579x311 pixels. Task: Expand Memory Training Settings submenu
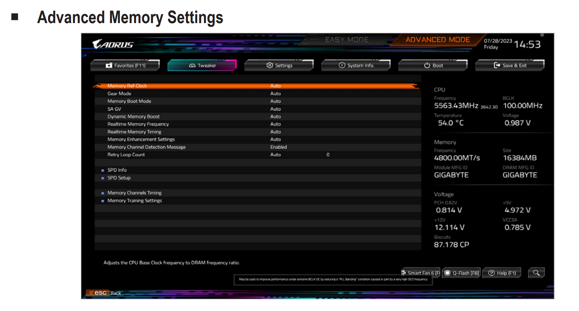pyautogui.click(x=135, y=201)
